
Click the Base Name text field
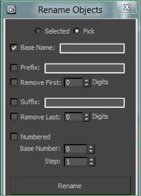point(92,48)
